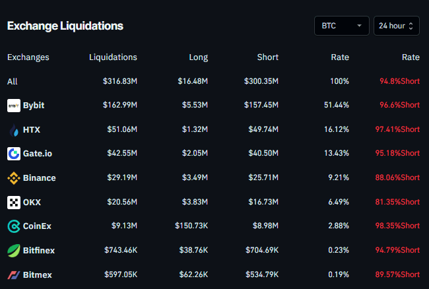Click the HTX flame logo icon

(14, 130)
